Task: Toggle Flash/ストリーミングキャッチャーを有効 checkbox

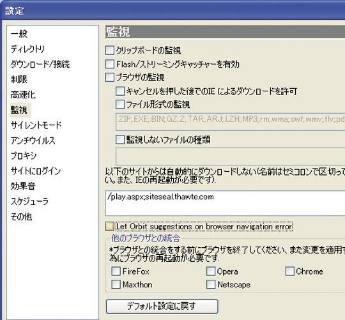Action: pos(110,64)
